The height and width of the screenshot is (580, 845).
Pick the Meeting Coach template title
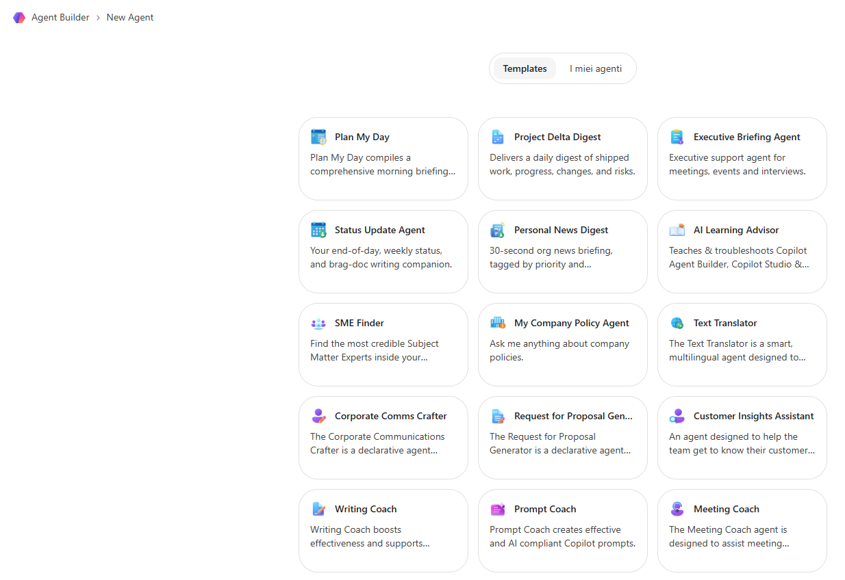727,509
